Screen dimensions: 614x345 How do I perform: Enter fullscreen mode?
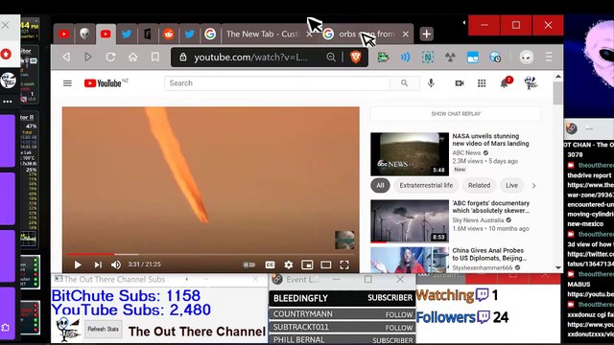(x=344, y=264)
